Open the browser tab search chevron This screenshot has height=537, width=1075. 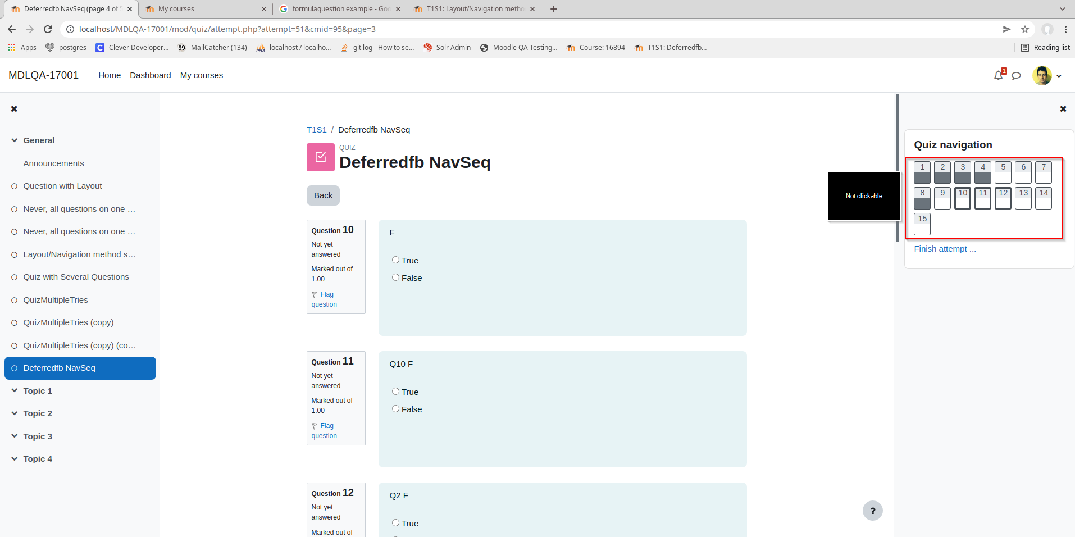tap(1062, 9)
